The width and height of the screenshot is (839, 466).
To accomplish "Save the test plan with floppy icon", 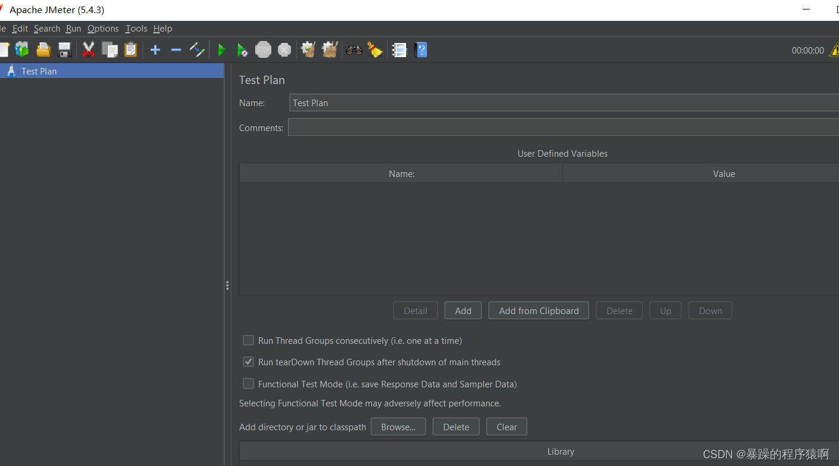I will point(64,49).
